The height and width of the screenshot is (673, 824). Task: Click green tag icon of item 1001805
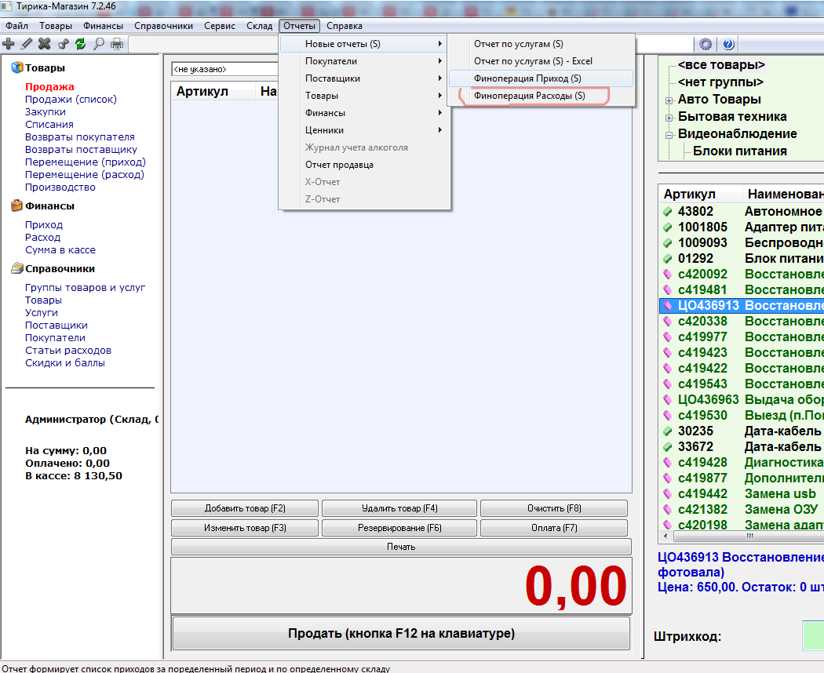click(667, 227)
